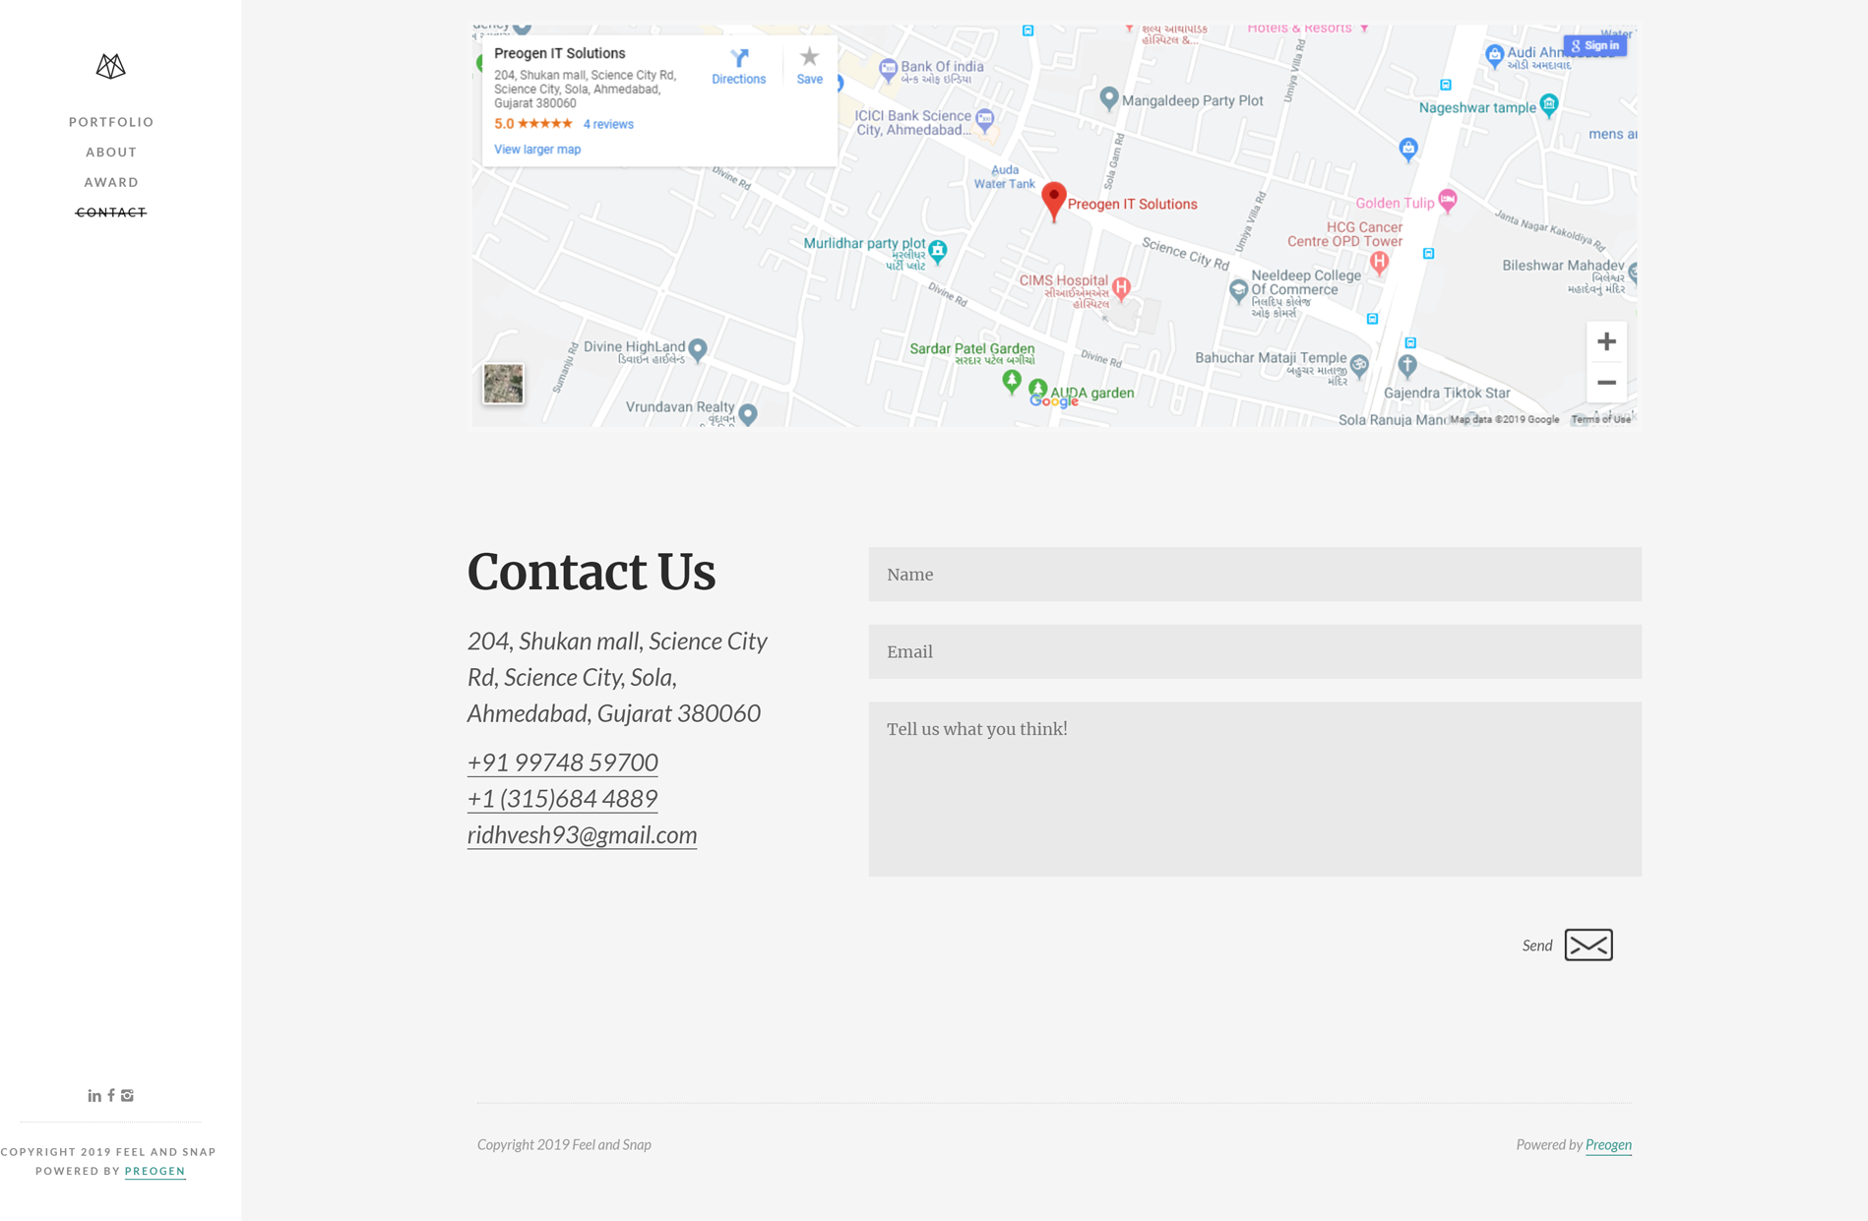
Task: Open the Facebook social icon
Action: click(x=111, y=1095)
